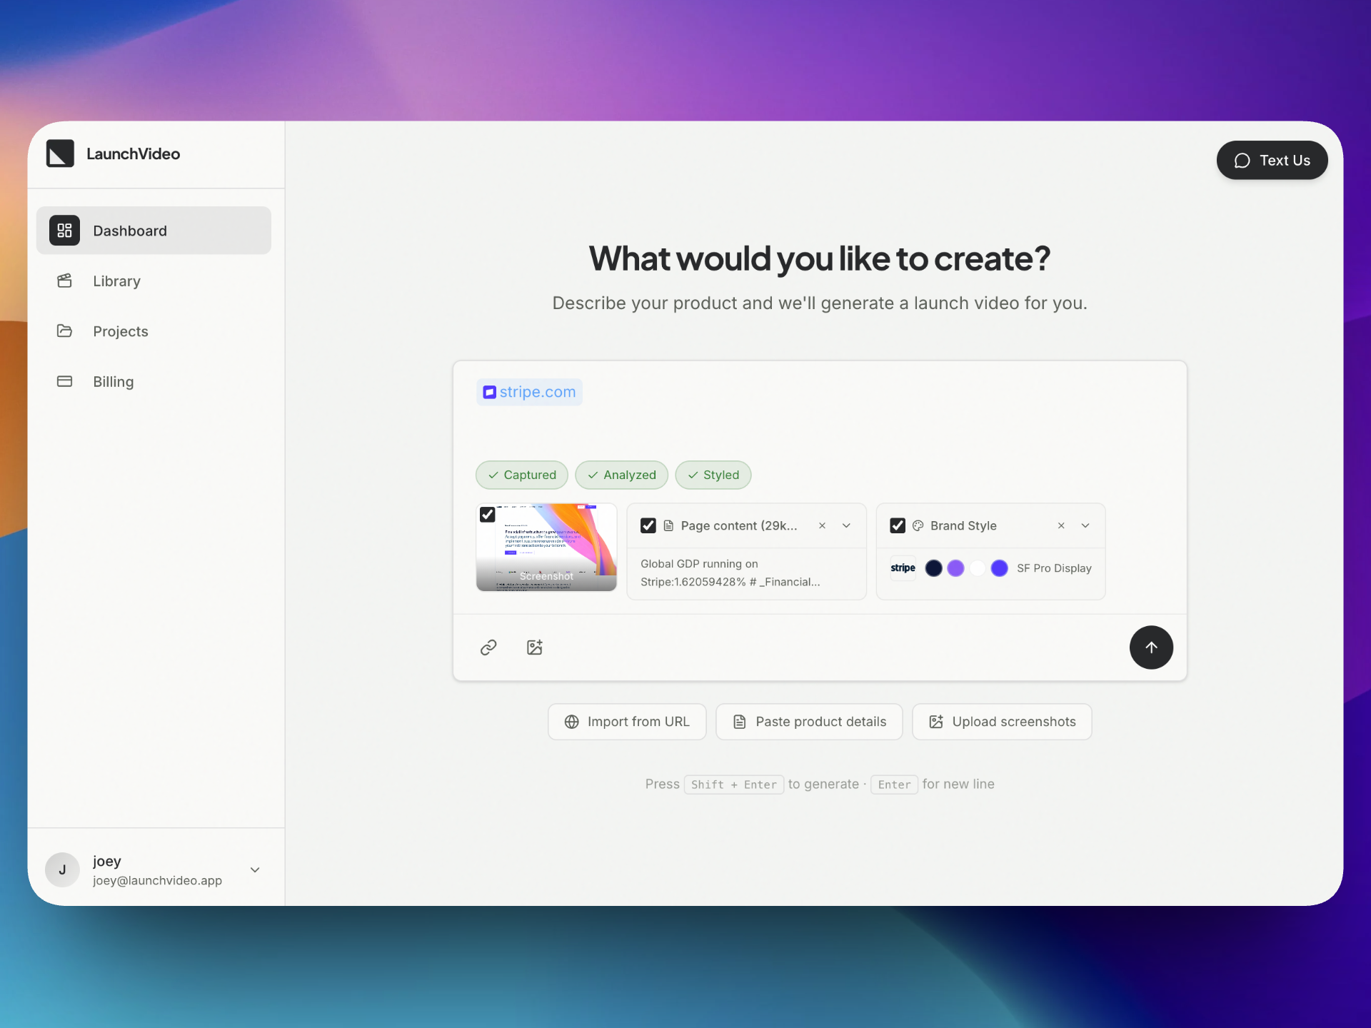Uncheck the Screenshot thumbnail checkbox

[x=488, y=515]
